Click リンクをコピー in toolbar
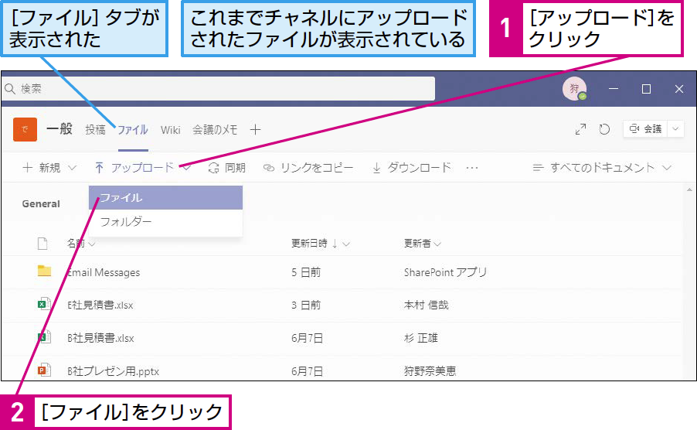The width and height of the screenshot is (697, 430). coord(308,168)
